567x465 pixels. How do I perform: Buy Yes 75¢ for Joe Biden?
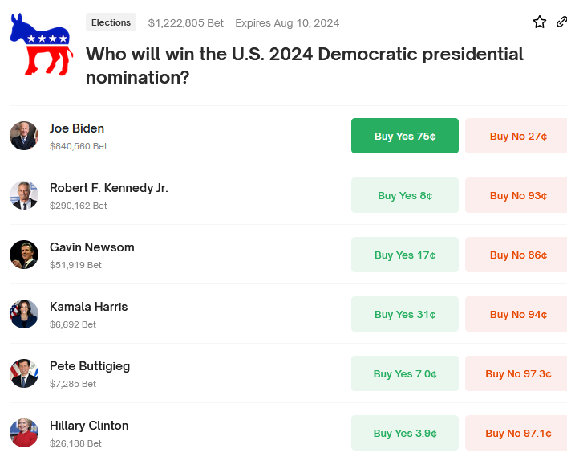tap(405, 136)
